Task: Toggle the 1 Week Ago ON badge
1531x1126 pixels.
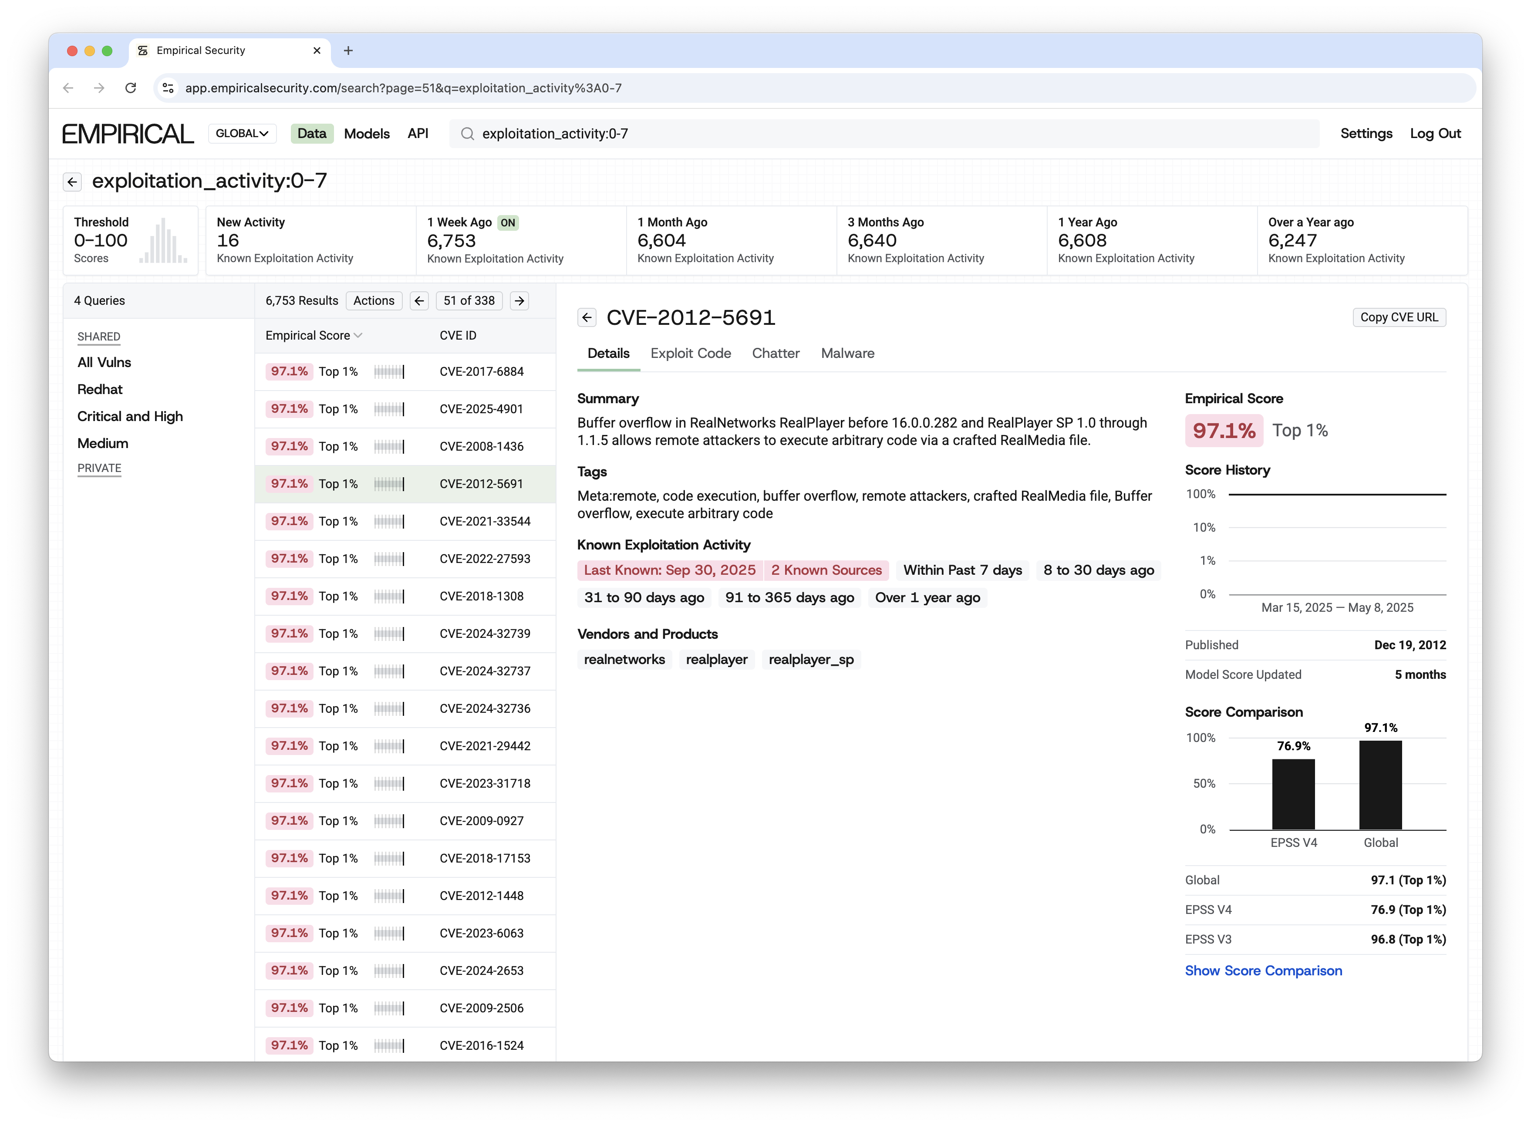Action: point(508,223)
